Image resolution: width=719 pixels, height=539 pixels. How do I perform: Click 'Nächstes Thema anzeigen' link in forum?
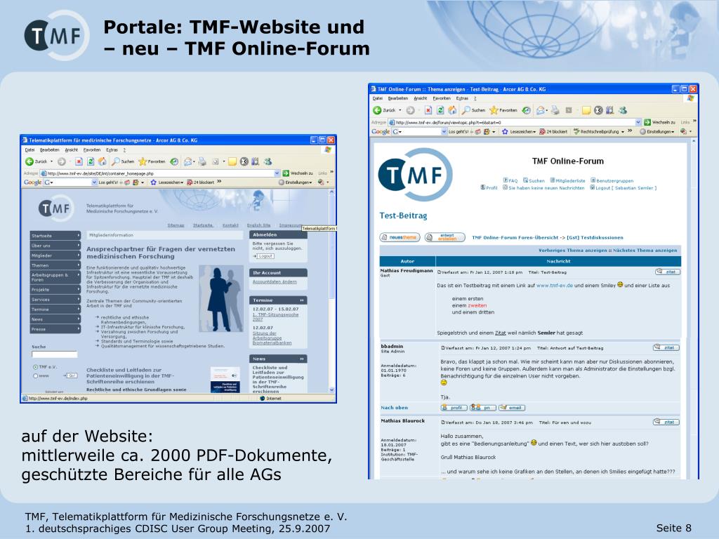pos(645,251)
